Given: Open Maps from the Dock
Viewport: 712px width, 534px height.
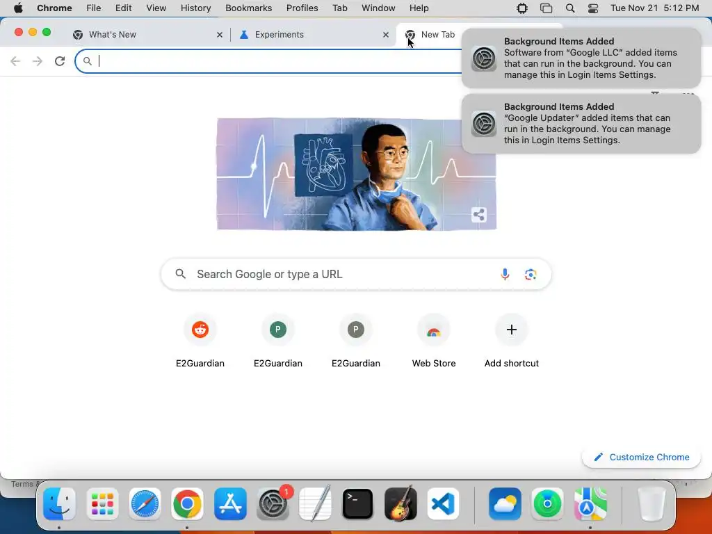Looking at the screenshot, I should 590,503.
